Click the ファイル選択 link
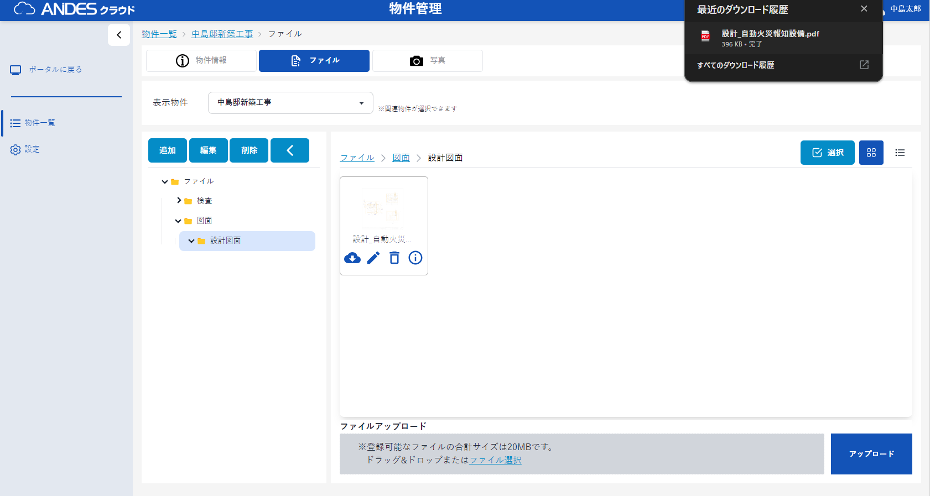The height and width of the screenshot is (496, 930). coord(495,460)
